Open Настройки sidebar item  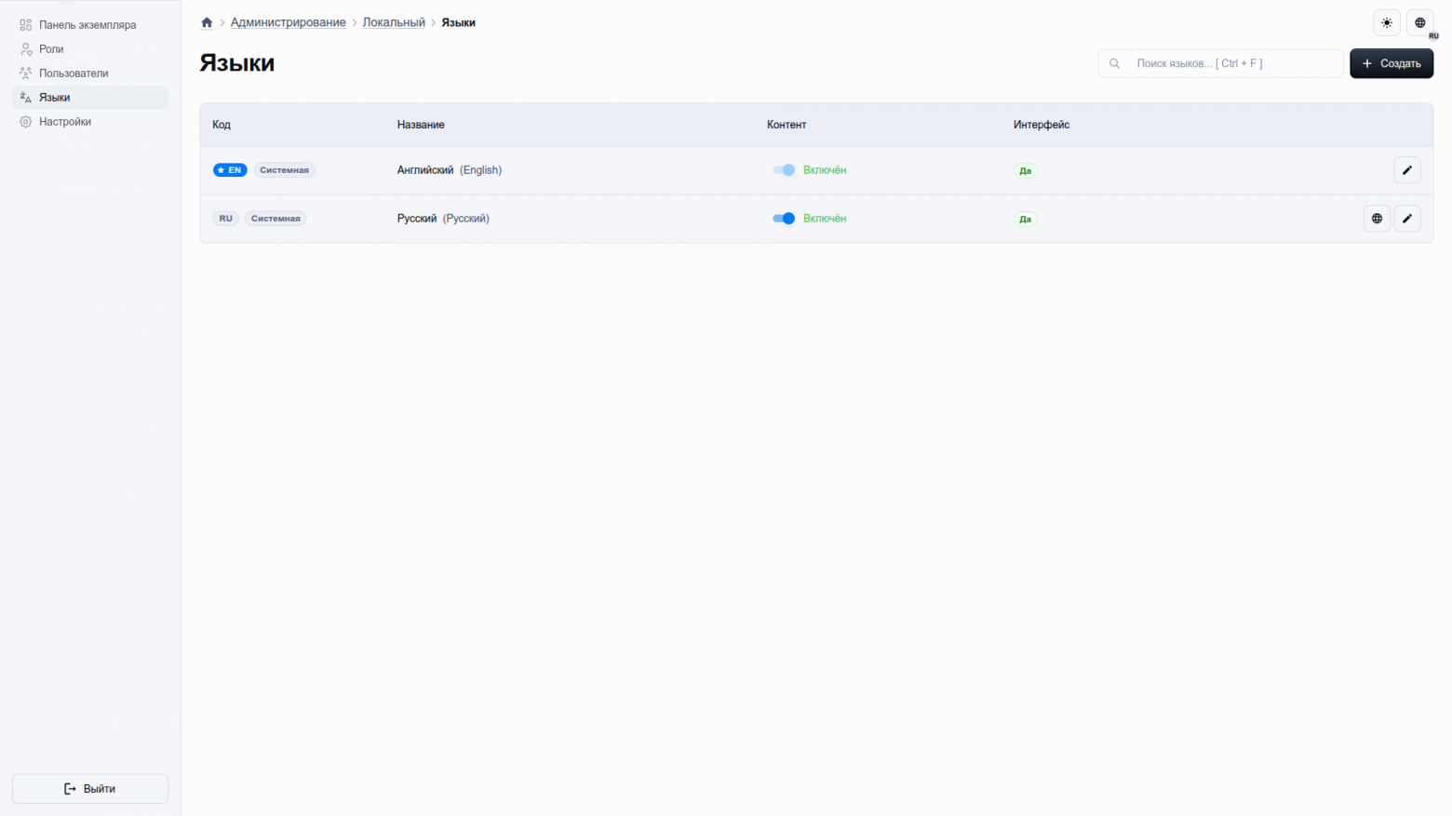tap(65, 122)
